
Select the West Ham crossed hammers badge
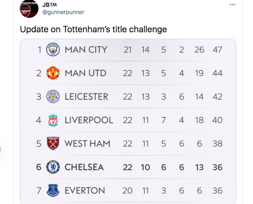click(x=52, y=143)
